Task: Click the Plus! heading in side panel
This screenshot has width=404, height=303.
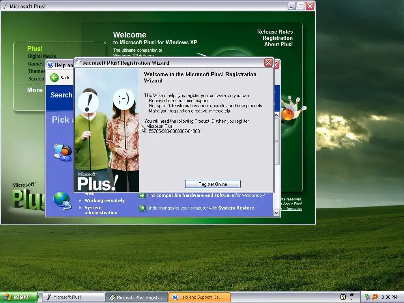Action: click(x=35, y=49)
